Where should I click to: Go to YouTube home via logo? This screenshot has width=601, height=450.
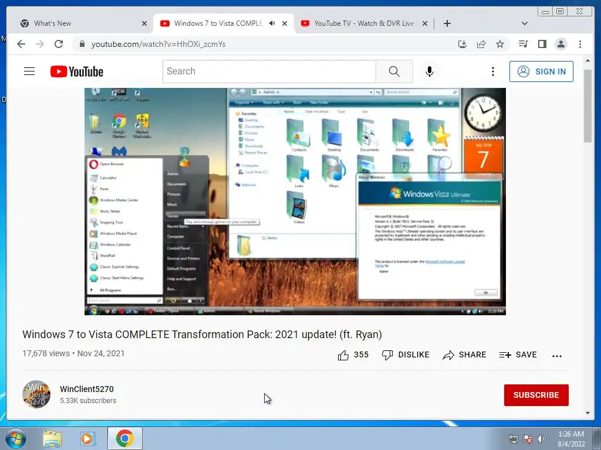click(77, 71)
